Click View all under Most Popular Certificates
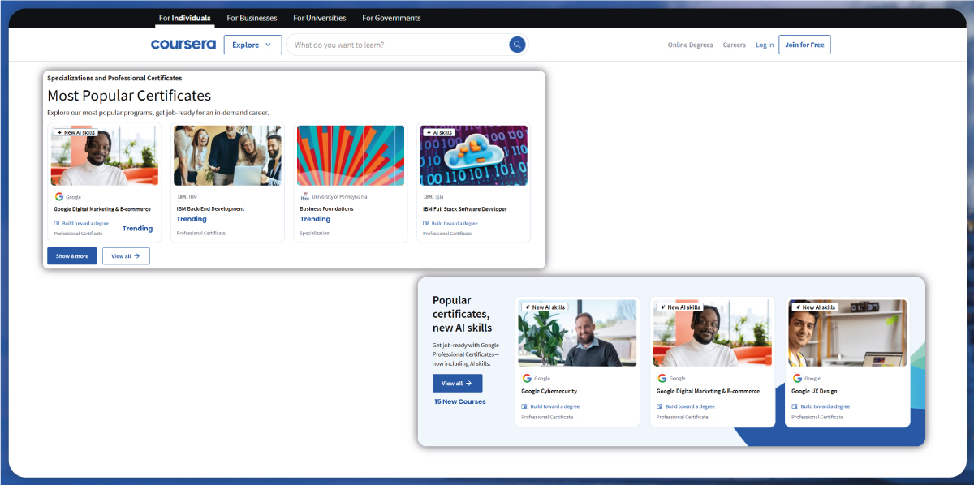Viewport: 974px width, 485px height. pyautogui.click(x=126, y=255)
